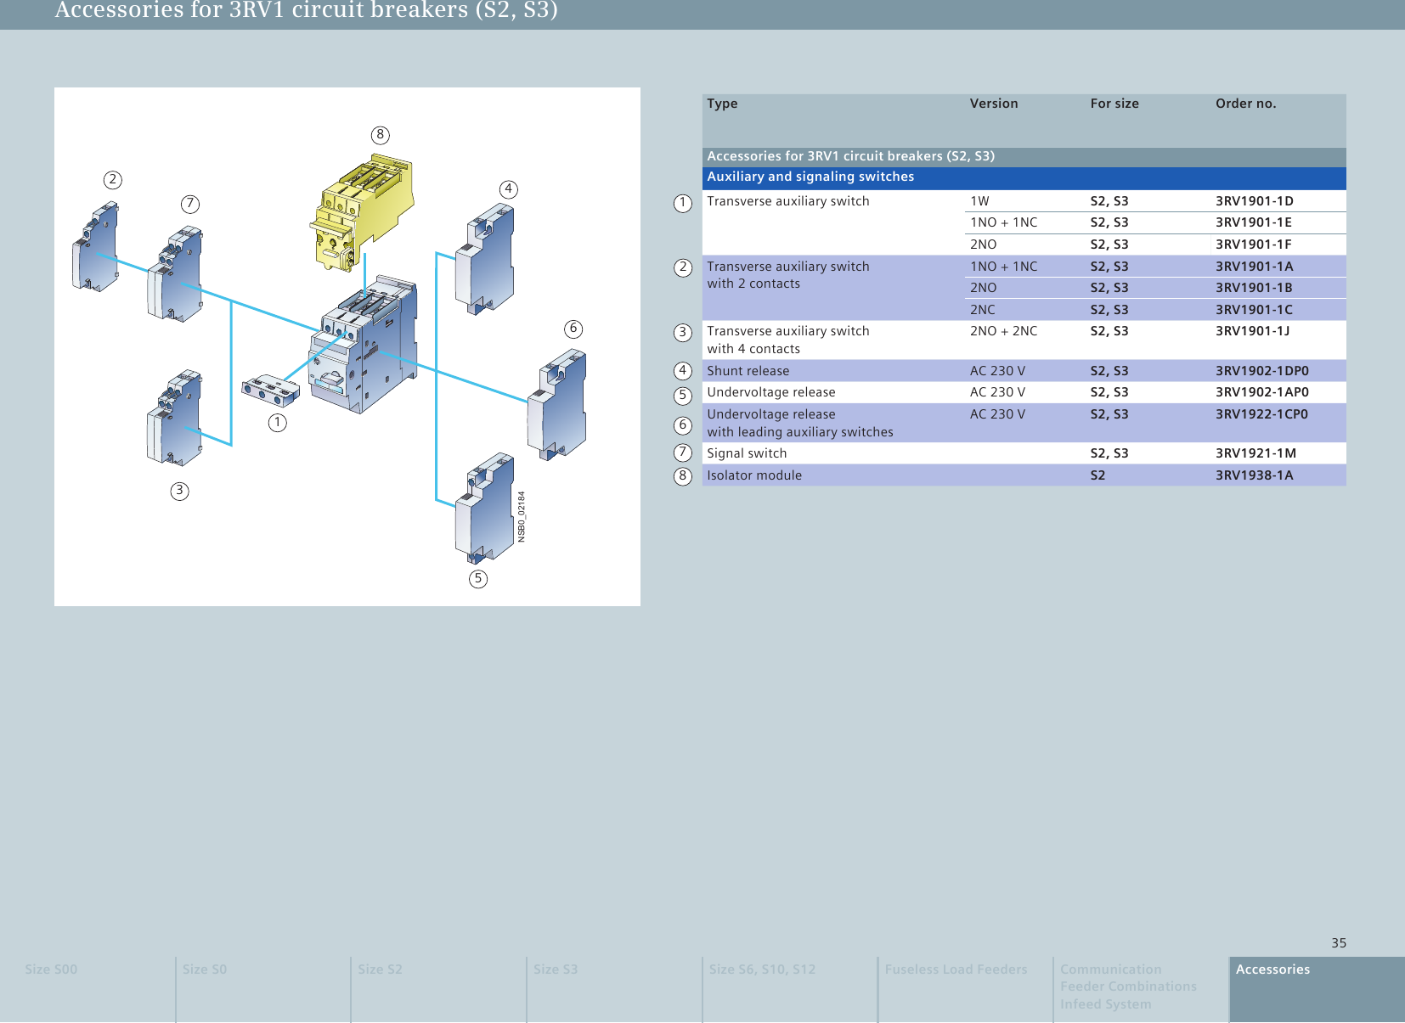Select order number 3RV1901-1D
1405x1023 pixels.
click(1254, 201)
